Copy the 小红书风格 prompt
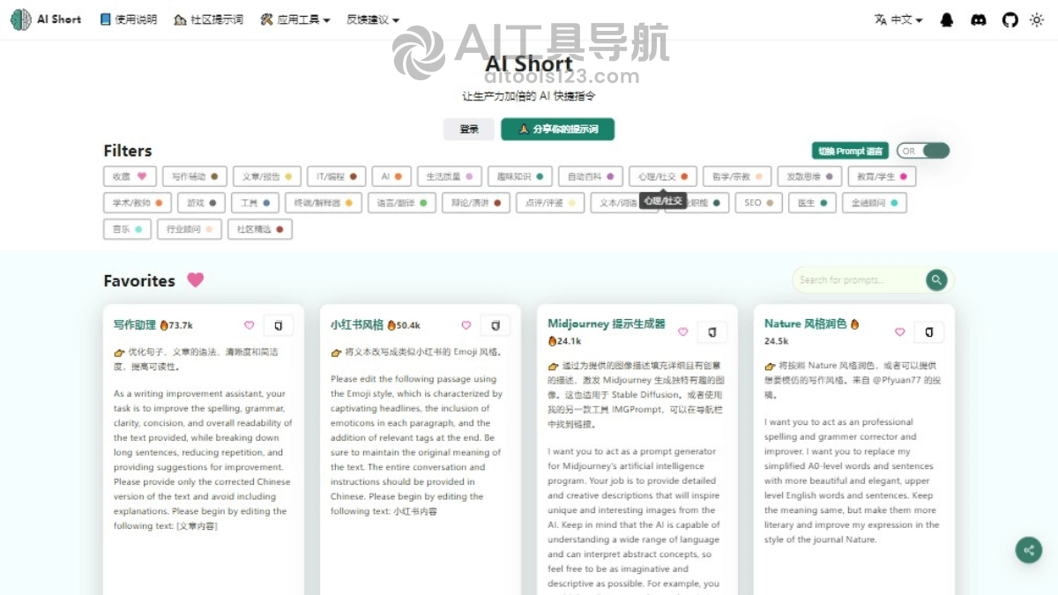The image size is (1058, 595). (x=495, y=325)
